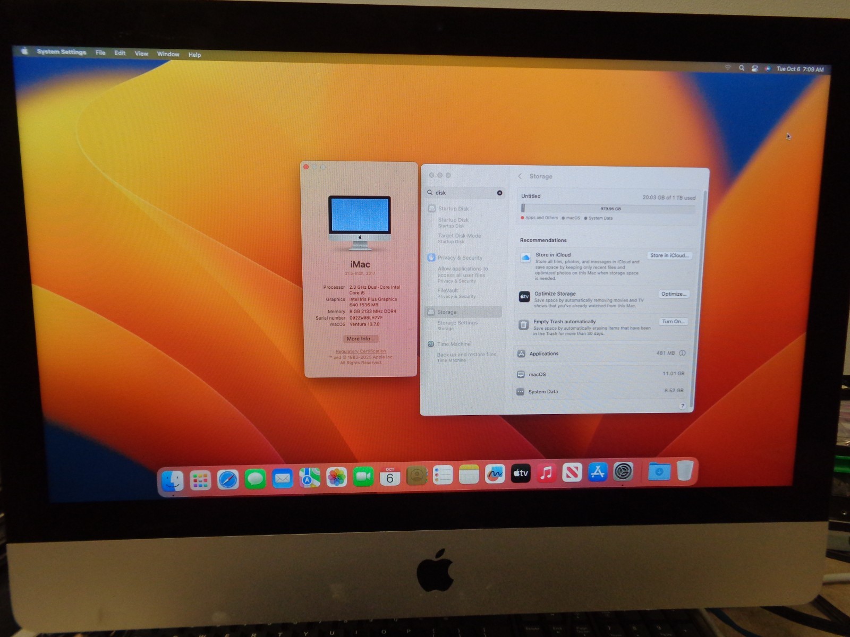Go back from Storage pane
The image size is (850, 637).
[520, 176]
